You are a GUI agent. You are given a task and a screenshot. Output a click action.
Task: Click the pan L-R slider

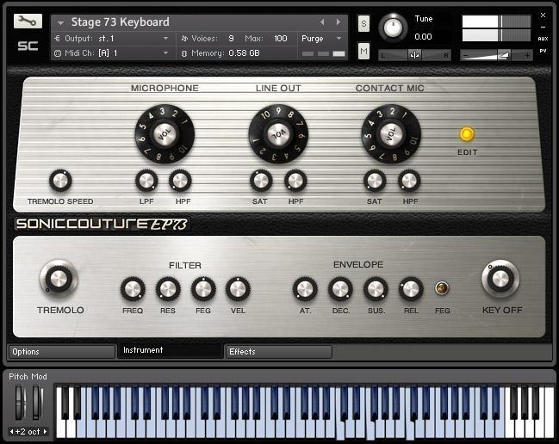point(414,55)
